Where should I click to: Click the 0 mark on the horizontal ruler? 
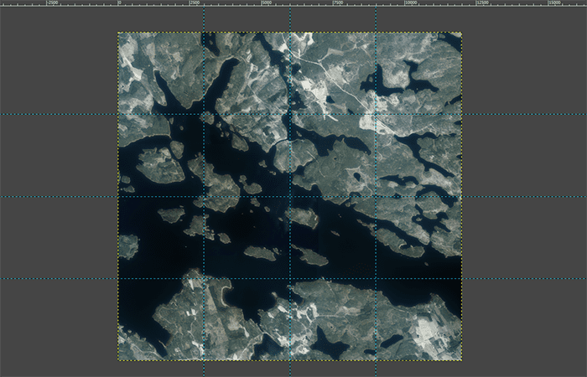[x=120, y=3]
